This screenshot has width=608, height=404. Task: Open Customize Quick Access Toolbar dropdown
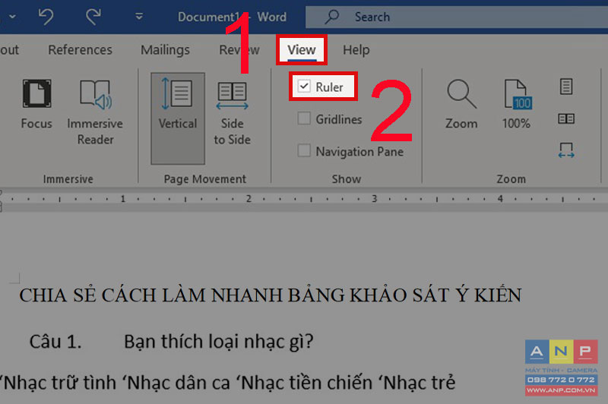click(139, 16)
